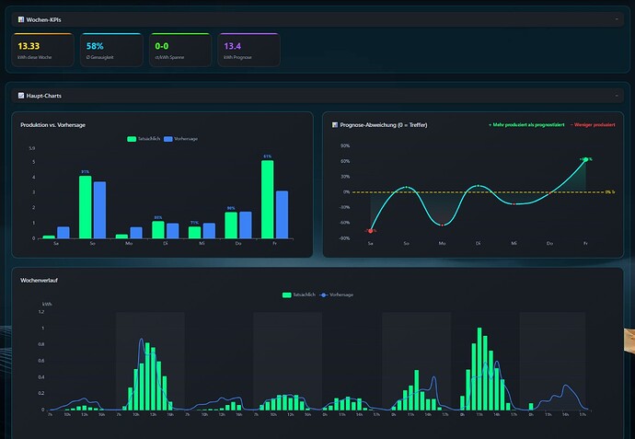The height and width of the screenshot is (439, 635).
Task: Collapse the Wochen-KPIs section
Action: pyautogui.click(x=617, y=19)
